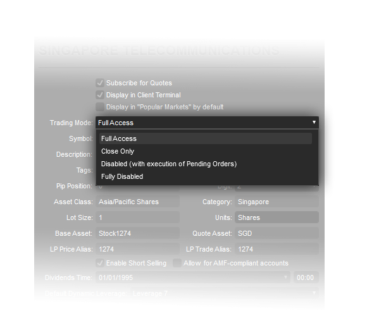Toggle Enable Short Selling checkbox
Viewport: 367px width, 311px height.
[x=100, y=263]
